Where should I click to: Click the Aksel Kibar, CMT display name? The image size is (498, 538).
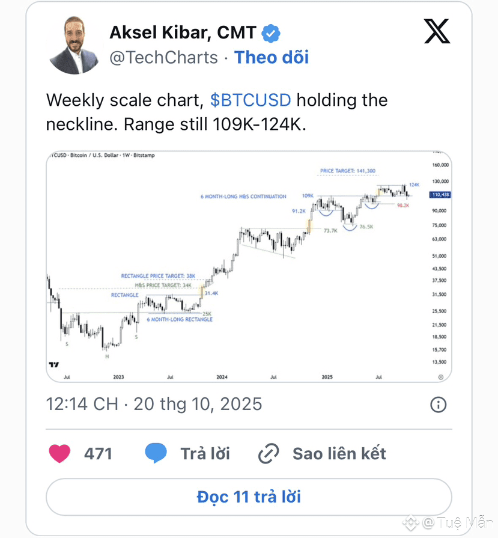[183, 33]
